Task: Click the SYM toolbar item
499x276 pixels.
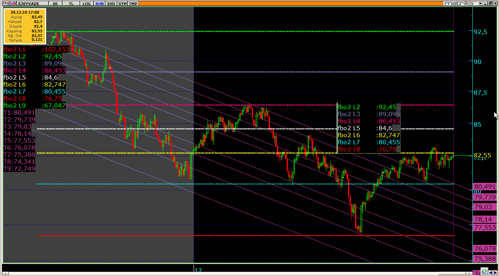Action: (x=122, y=3)
